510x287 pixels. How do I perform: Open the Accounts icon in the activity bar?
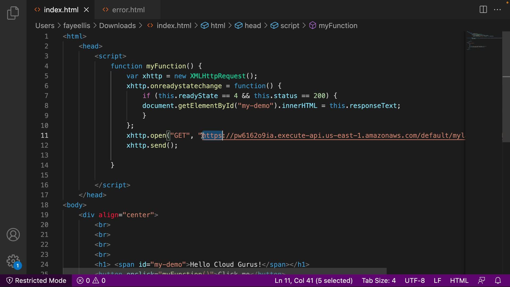pos(13,235)
